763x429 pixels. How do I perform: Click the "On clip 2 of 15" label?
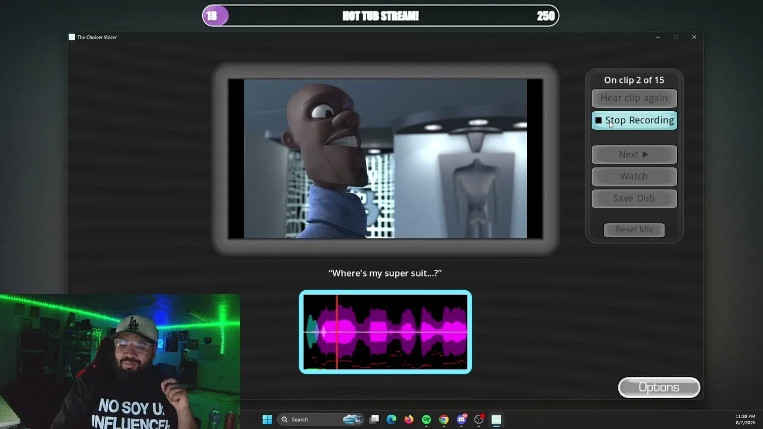tap(634, 80)
